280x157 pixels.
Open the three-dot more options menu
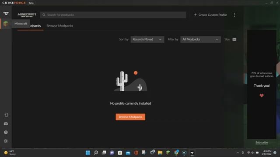pos(234,15)
